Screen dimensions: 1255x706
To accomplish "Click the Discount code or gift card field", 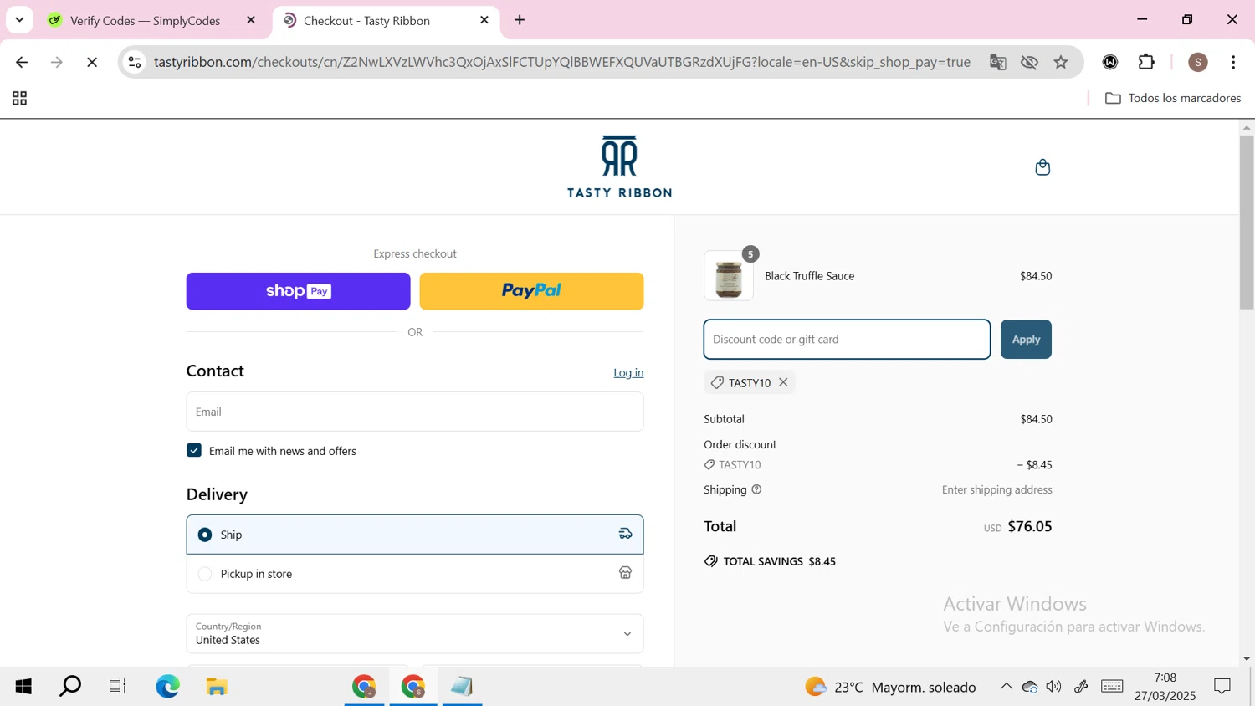I will pos(847,340).
